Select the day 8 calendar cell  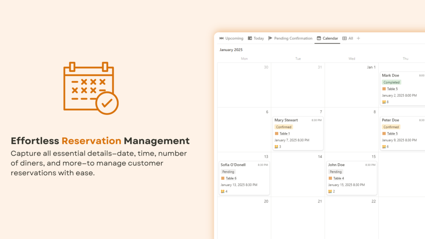coord(351,130)
